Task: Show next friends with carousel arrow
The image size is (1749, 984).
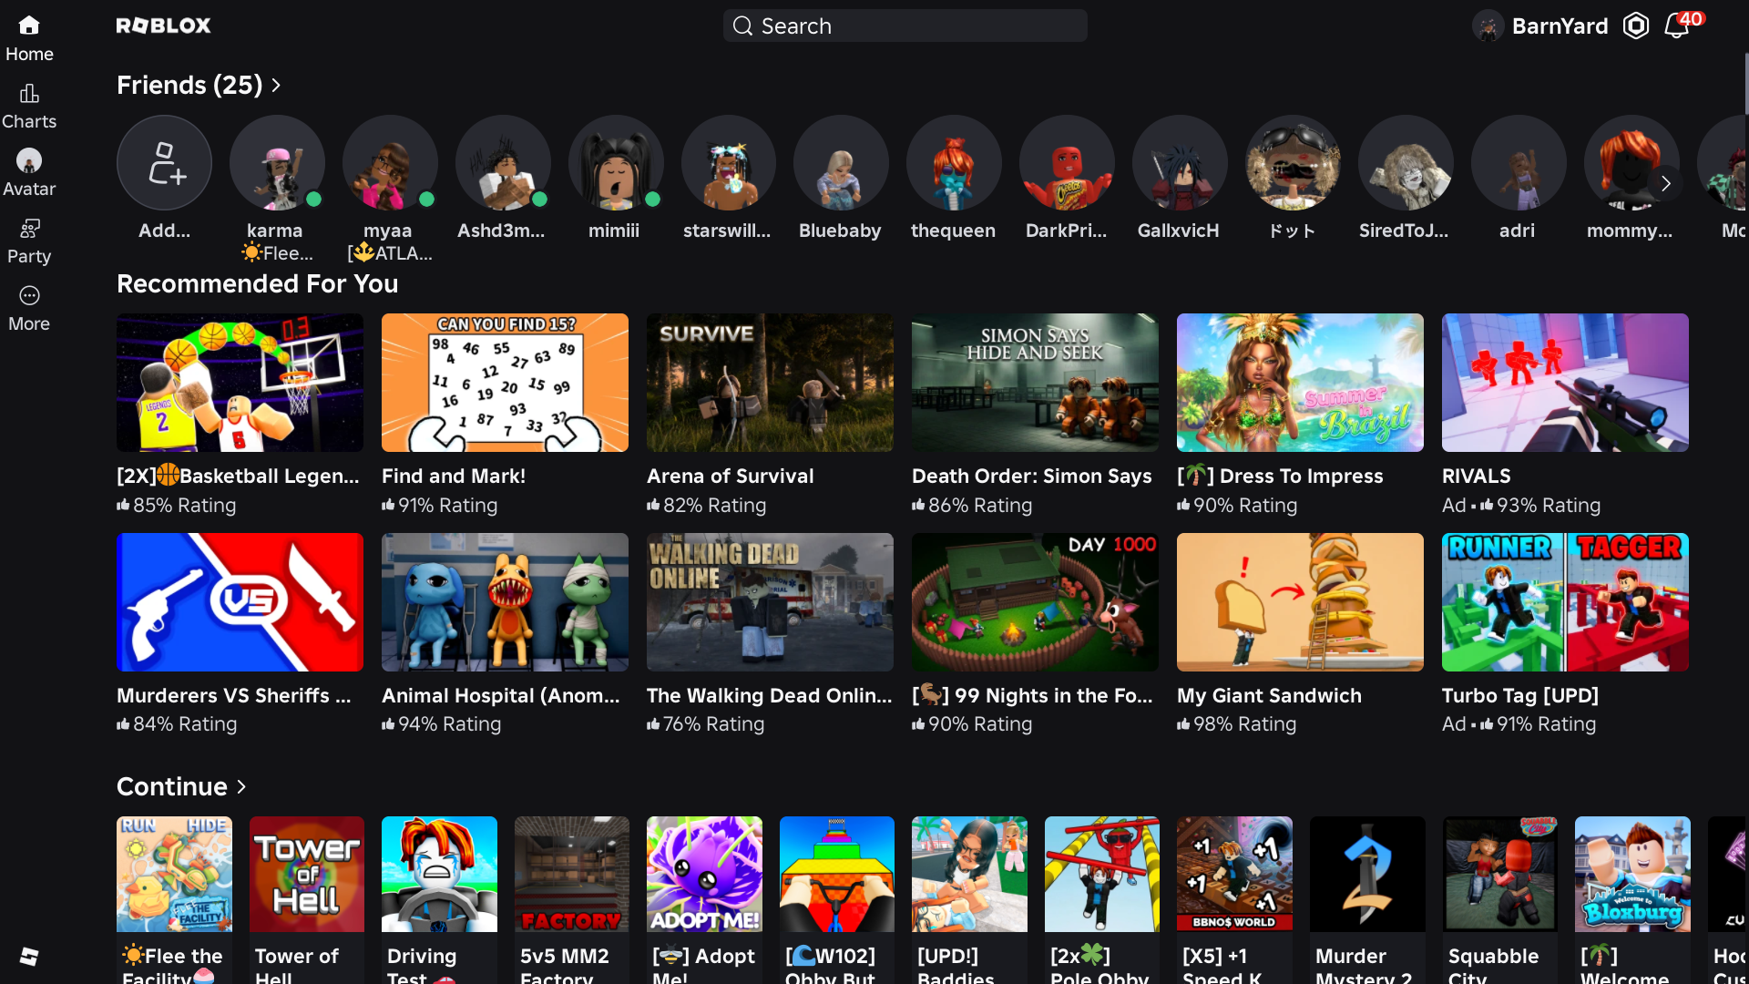Action: coord(1665,183)
